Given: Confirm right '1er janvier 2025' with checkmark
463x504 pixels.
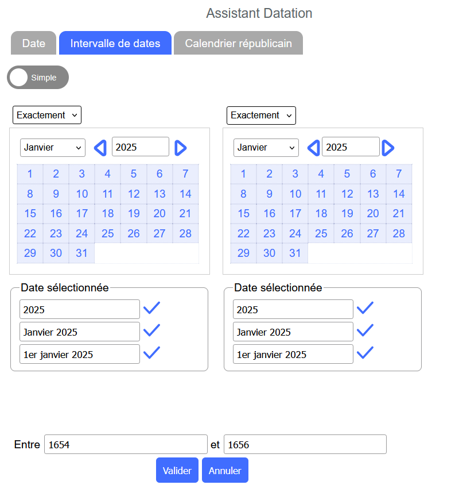Looking at the screenshot, I should 365,352.
